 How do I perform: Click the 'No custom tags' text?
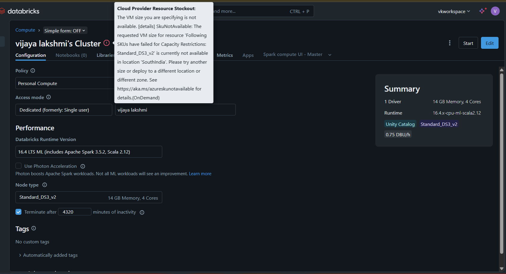pos(32,242)
